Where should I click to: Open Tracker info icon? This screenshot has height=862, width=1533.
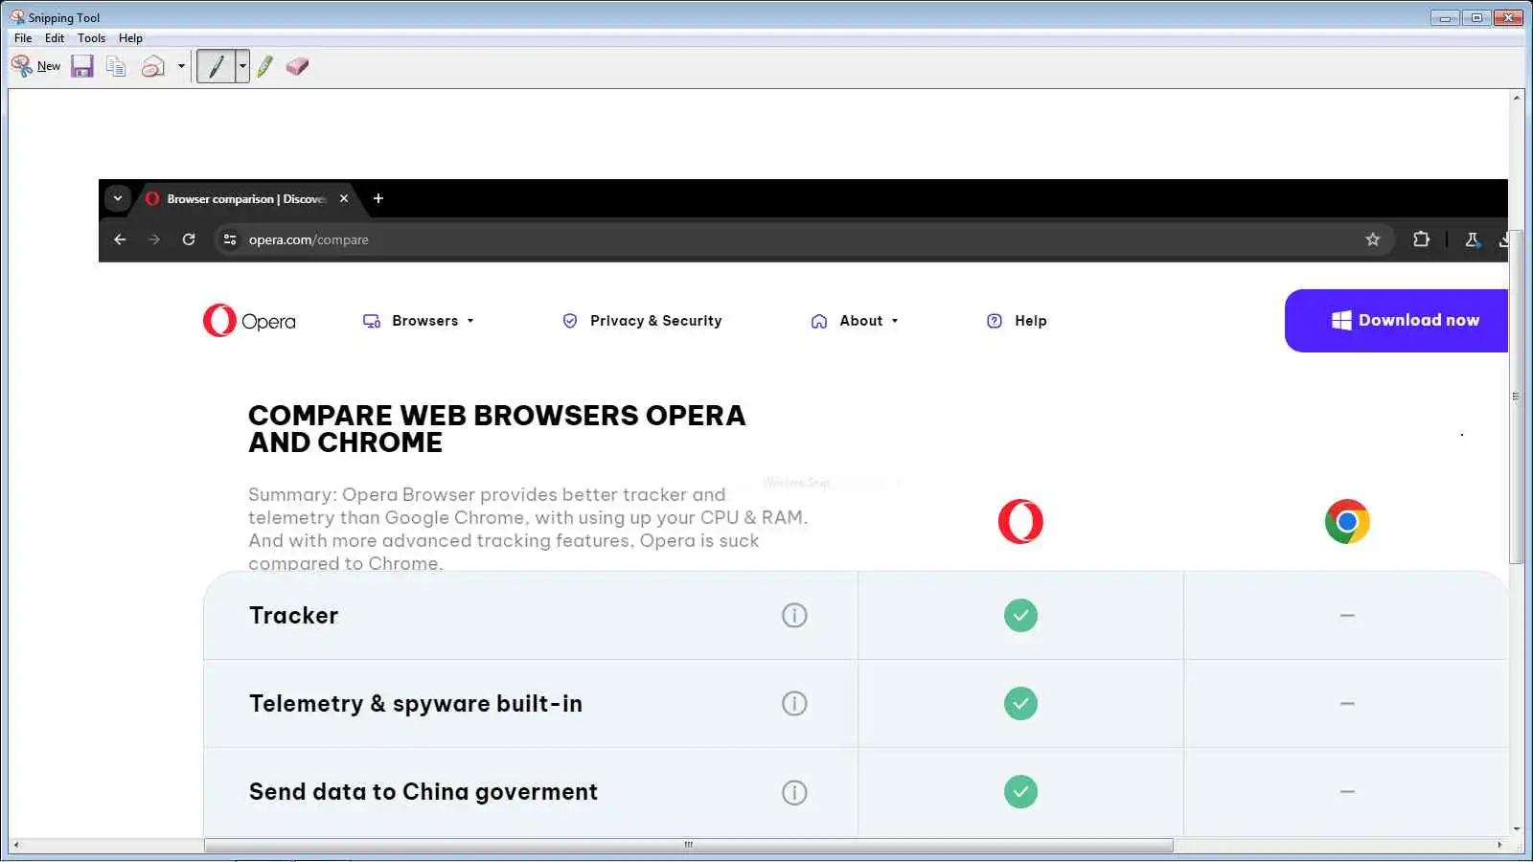pos(794,615)
